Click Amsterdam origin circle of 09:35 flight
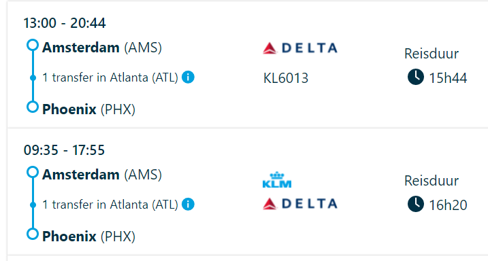This screenshot has height=261, width=488. point(33,172)
